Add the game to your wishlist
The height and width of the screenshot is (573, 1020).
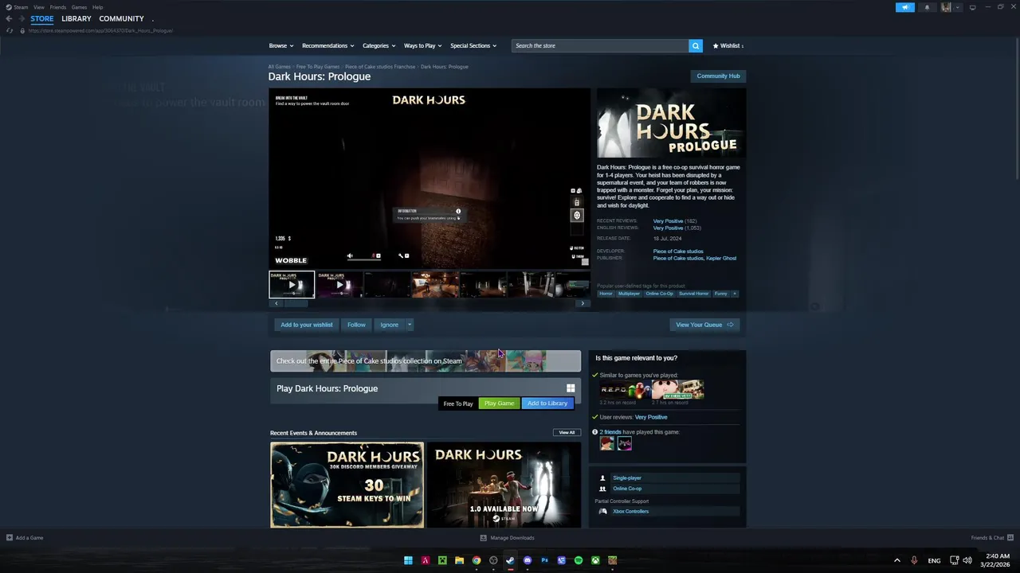click(x=306, y=325)
